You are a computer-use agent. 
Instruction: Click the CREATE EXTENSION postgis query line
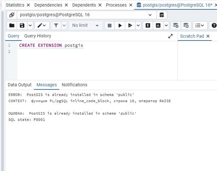51,45
